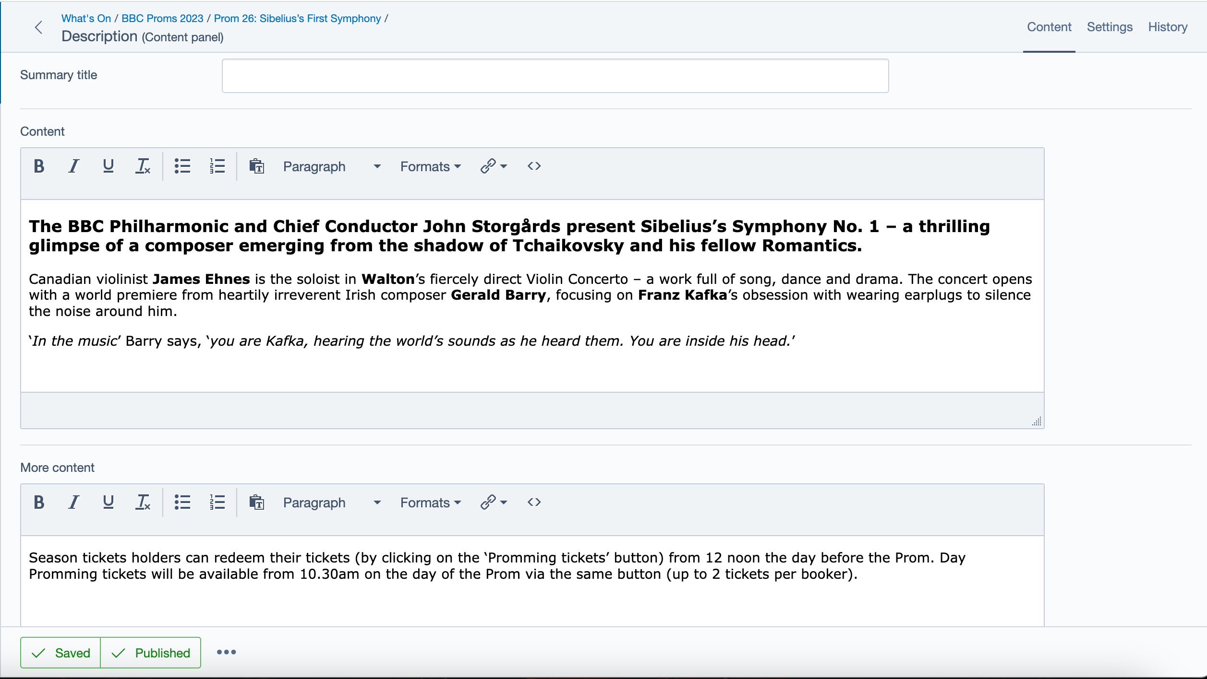
Task: Switch to the Settings tab
Action: pos(1110,27)
